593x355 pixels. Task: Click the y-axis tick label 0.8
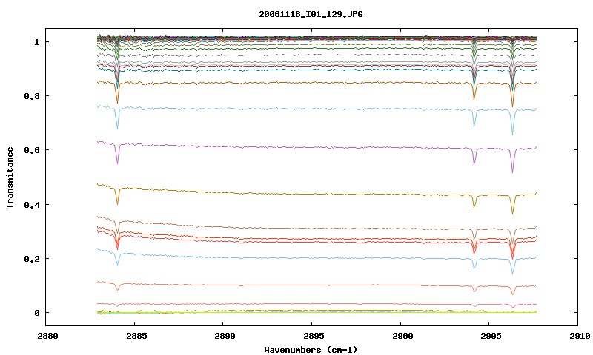tap(32, 96)
